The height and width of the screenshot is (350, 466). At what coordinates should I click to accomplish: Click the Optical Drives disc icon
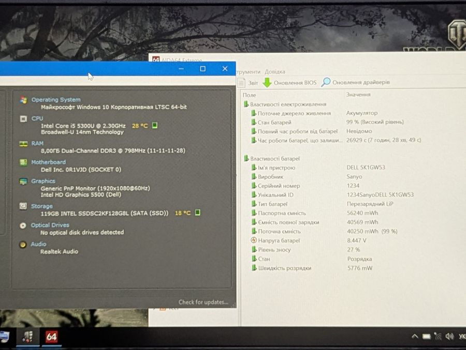[23, 225]
